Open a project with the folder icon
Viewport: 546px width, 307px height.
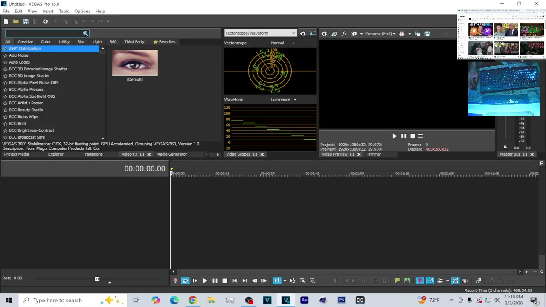tap(16, 21)
